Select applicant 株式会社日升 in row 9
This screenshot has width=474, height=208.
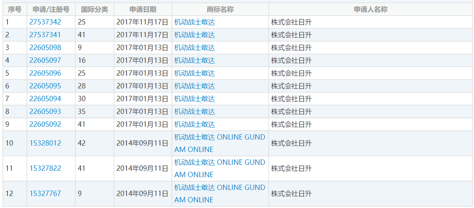coord(291,124)
